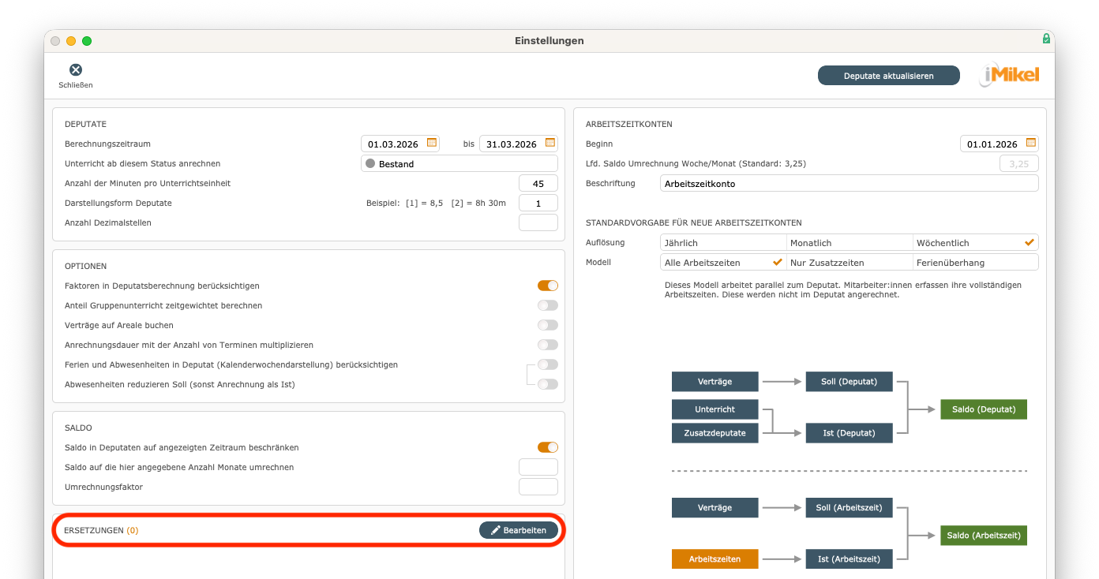
Task: Select the Jährlich resolution option
Action: point(722,242)
